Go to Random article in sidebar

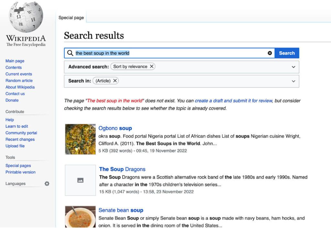[19, 81]
